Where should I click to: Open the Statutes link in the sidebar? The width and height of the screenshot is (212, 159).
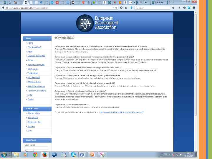tap(31, 60)
